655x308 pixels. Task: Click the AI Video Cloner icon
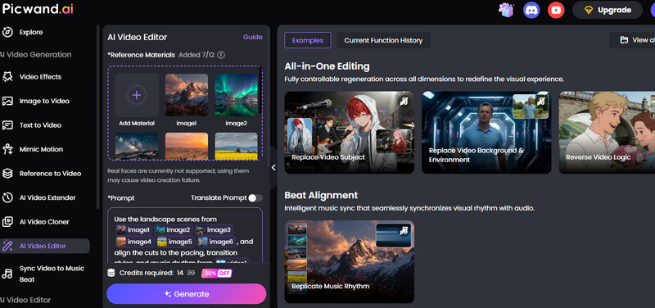(7, 222)
